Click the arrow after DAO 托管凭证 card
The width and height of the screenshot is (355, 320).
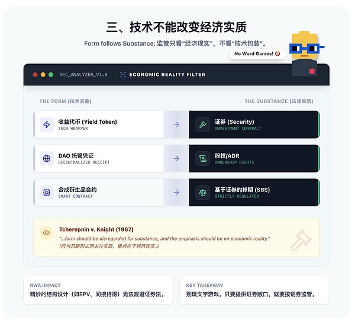pos(176,158)
